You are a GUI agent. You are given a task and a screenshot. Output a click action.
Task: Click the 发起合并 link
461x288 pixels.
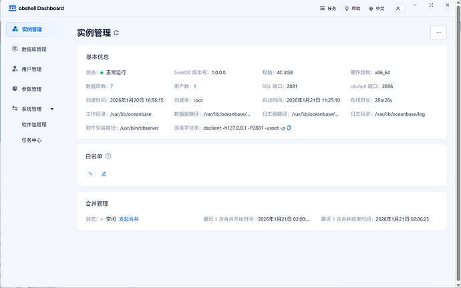coord(129,219)
